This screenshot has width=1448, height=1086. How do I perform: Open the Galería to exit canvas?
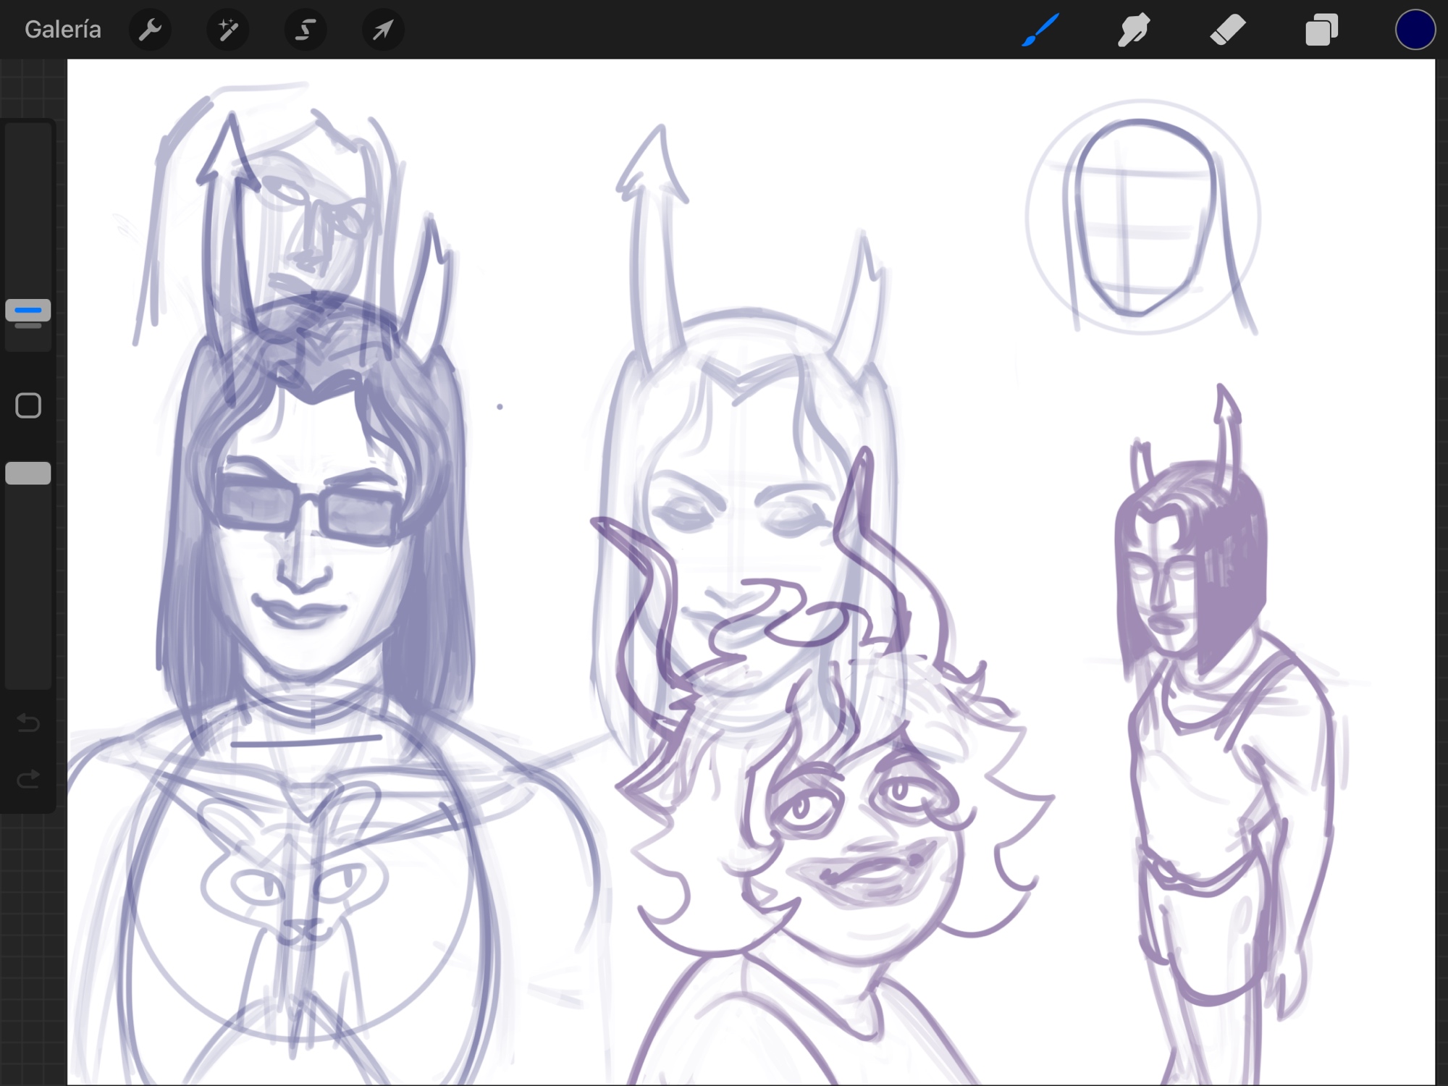(x=63, y=30)
